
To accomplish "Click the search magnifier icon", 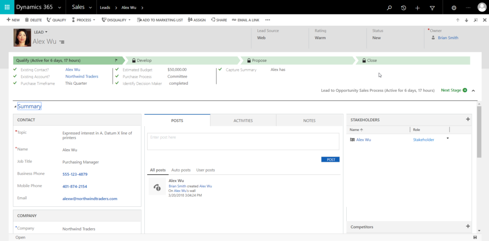I will click(390, 8).
